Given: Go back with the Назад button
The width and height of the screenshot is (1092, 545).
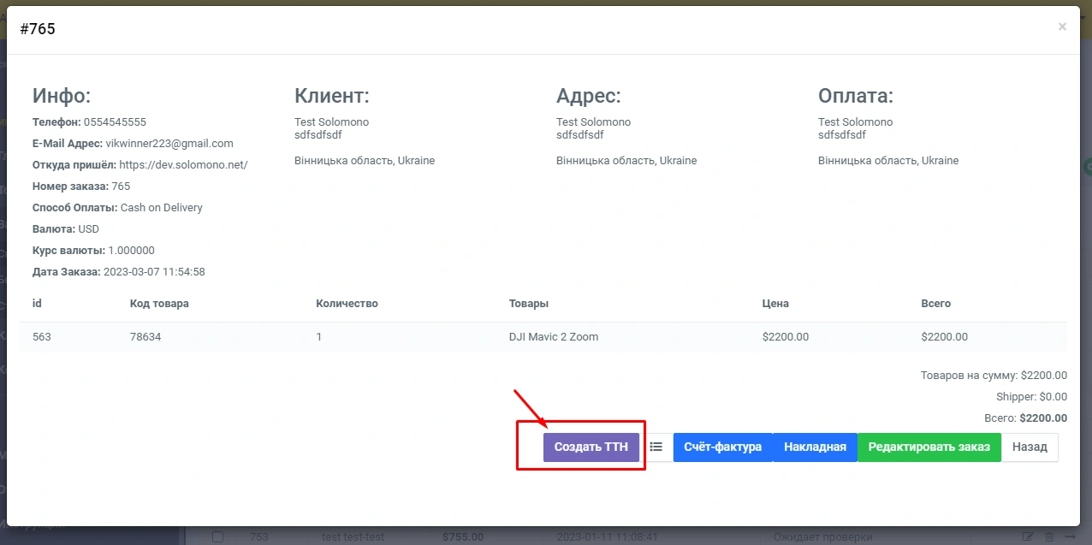Looking at the screenshot, I should (x=1030, y=447).
